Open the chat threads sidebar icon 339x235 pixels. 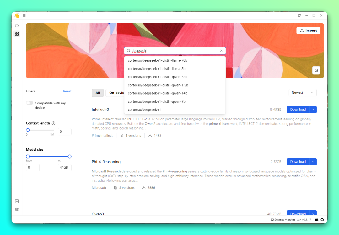[17, 25]
